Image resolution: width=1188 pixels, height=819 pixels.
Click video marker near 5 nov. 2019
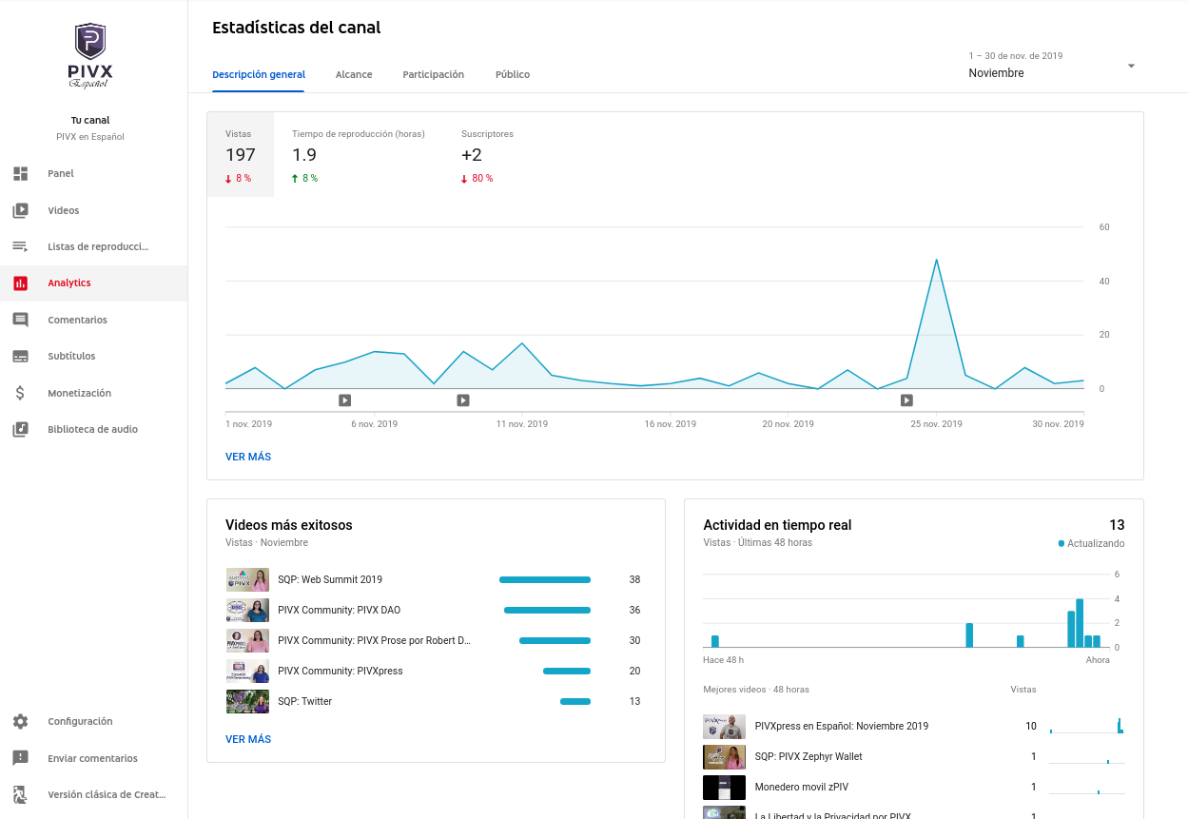tap(345, 400)
